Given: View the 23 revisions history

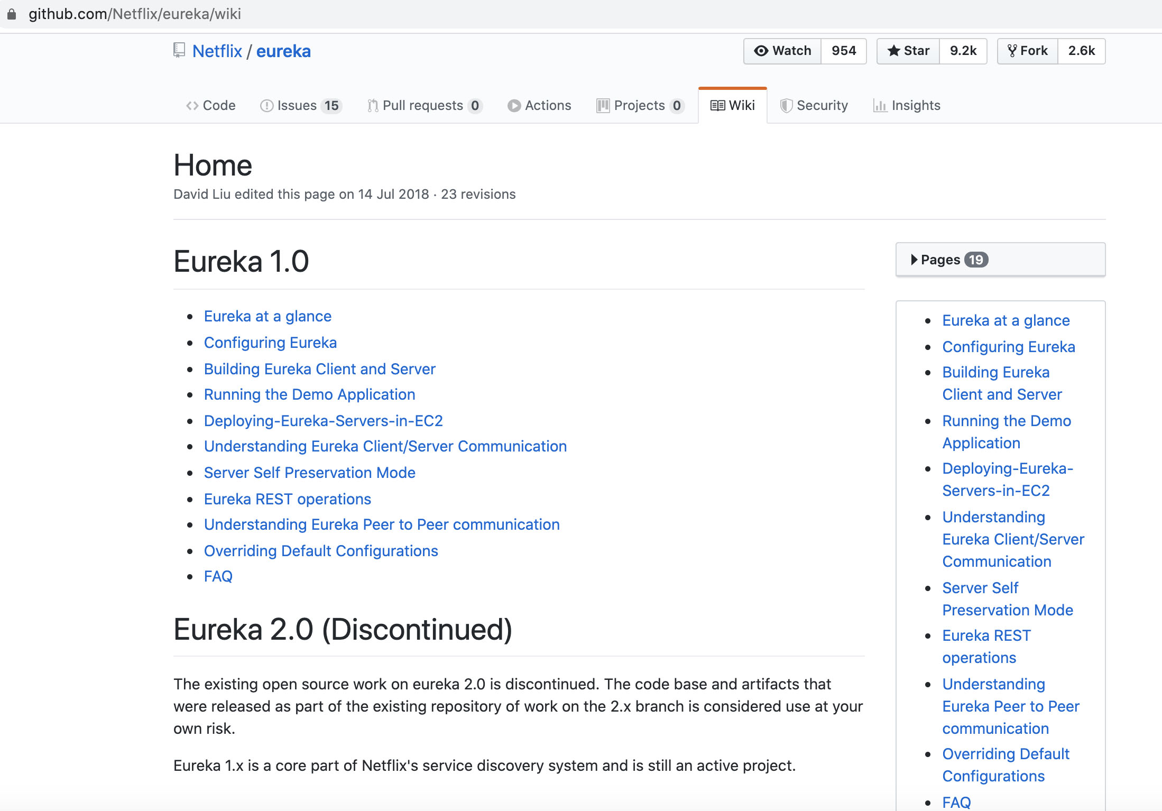Looking at the screenshot, I should coord(478,194).
